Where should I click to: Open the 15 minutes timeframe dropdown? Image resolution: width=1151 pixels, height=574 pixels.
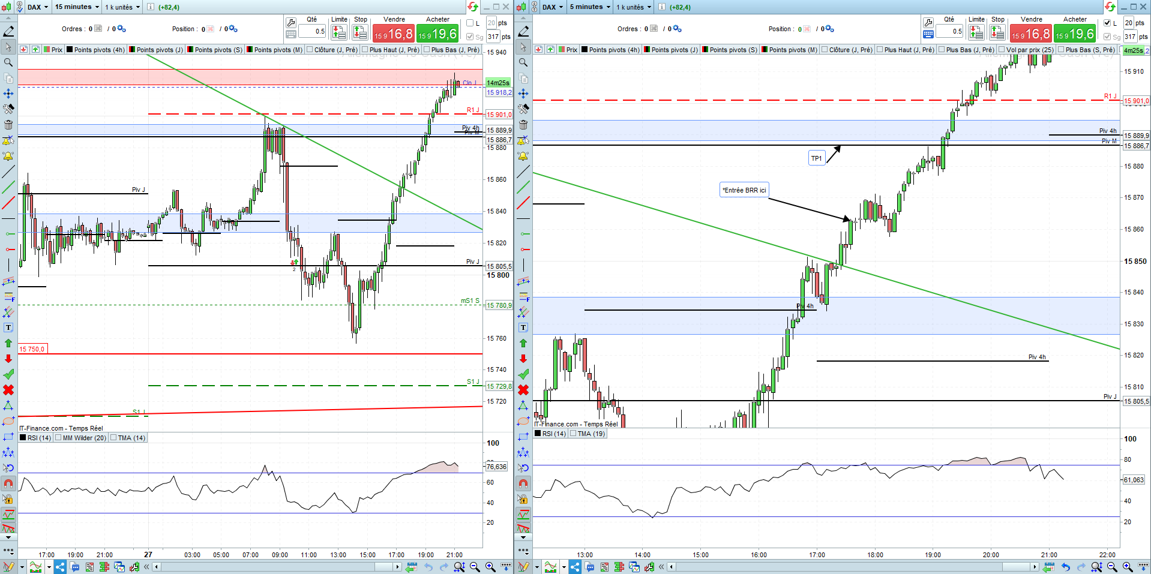[77, 7]
